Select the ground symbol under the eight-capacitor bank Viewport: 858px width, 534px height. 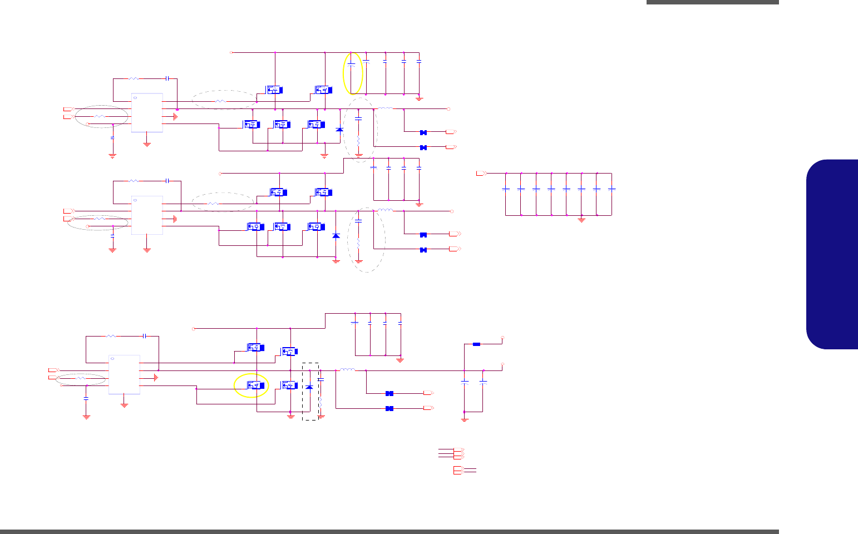[581, 220]
